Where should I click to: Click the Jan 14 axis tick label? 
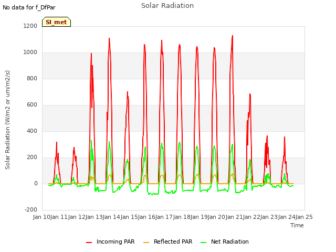(x=112, y=217)
